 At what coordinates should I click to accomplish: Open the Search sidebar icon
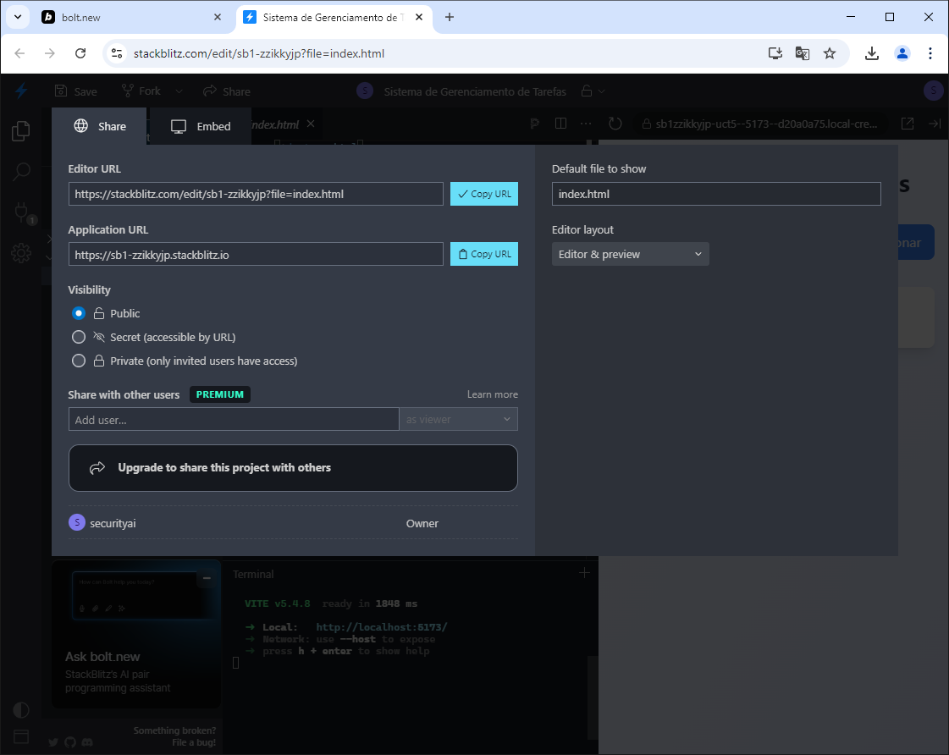[21, 172]
